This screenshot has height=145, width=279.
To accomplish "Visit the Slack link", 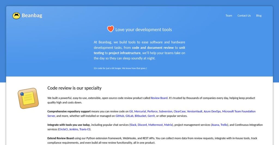I will click(x=133, y=125).
